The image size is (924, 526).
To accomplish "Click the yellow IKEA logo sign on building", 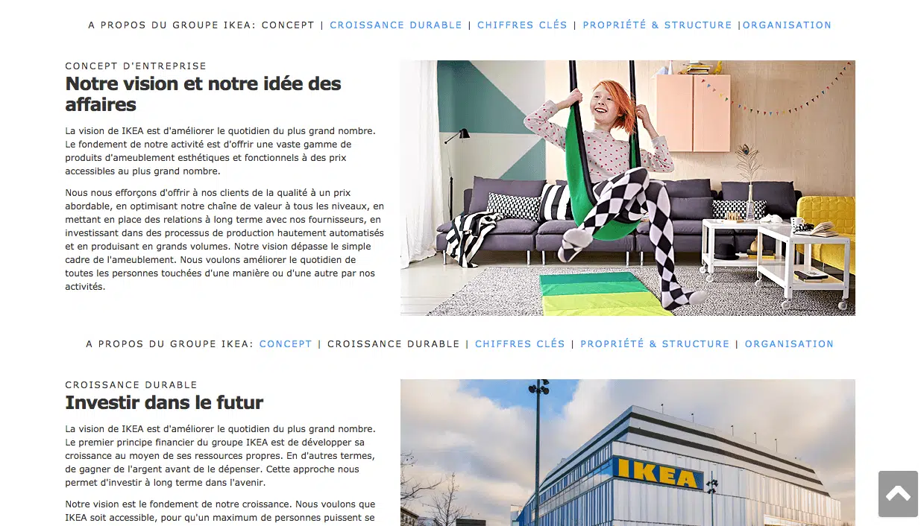I will coord(657,473).
